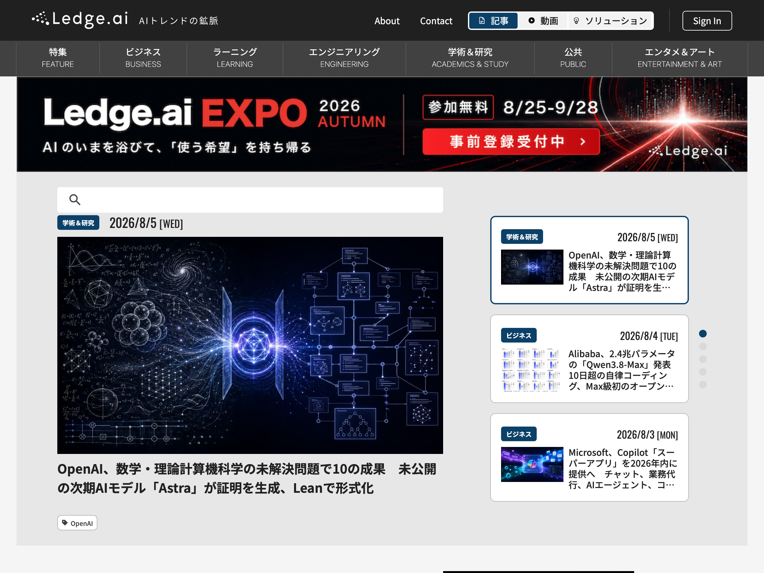Image resolution: width=764 pixels, height=573 pixels.
Task: Open the 特集 FEATURE menu
Action: 58,58
